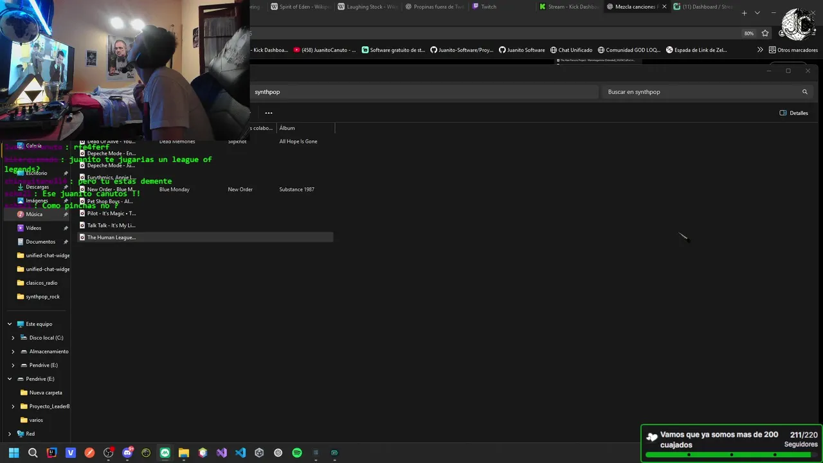Open the blue V app on taskbar

pyautogui.click(x=71, y=453)
